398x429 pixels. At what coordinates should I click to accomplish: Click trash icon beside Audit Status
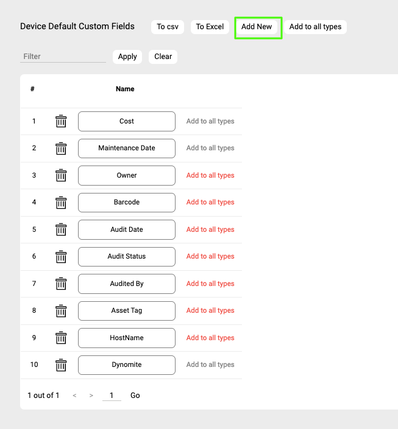pyautogui.click(x=61, y=257)
